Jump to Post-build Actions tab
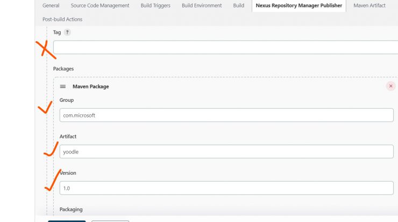The width and height of the screenshot is (398, 222). (x=62, y=19)
